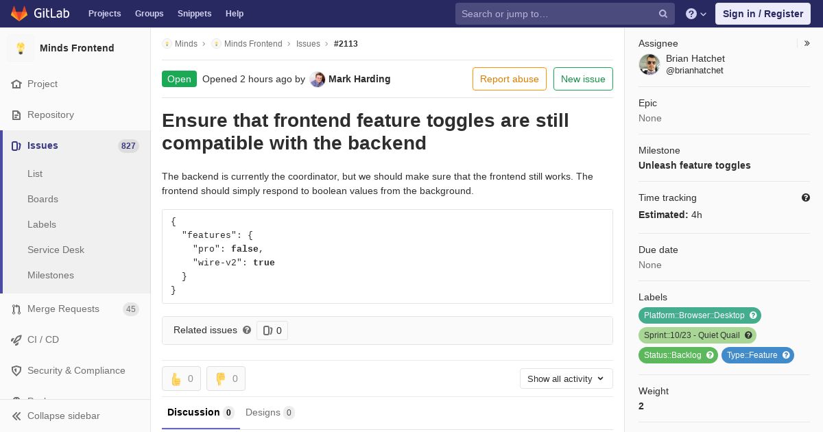
Task: Switch to the Designs tab
Action: tap(269, 412)
